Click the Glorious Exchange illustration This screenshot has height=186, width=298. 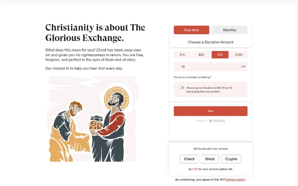click(x=93, y=119)
